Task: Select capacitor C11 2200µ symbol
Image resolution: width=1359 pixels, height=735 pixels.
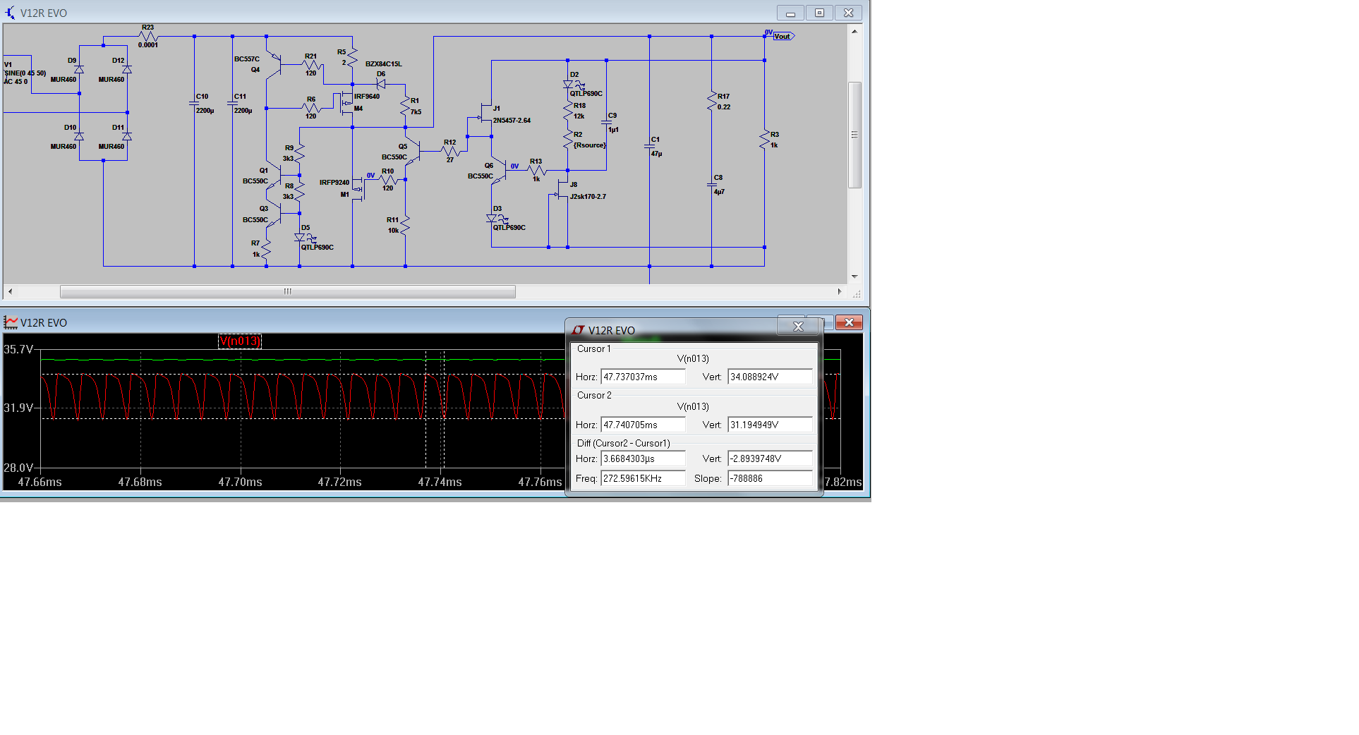Action: tap(232, 103)
